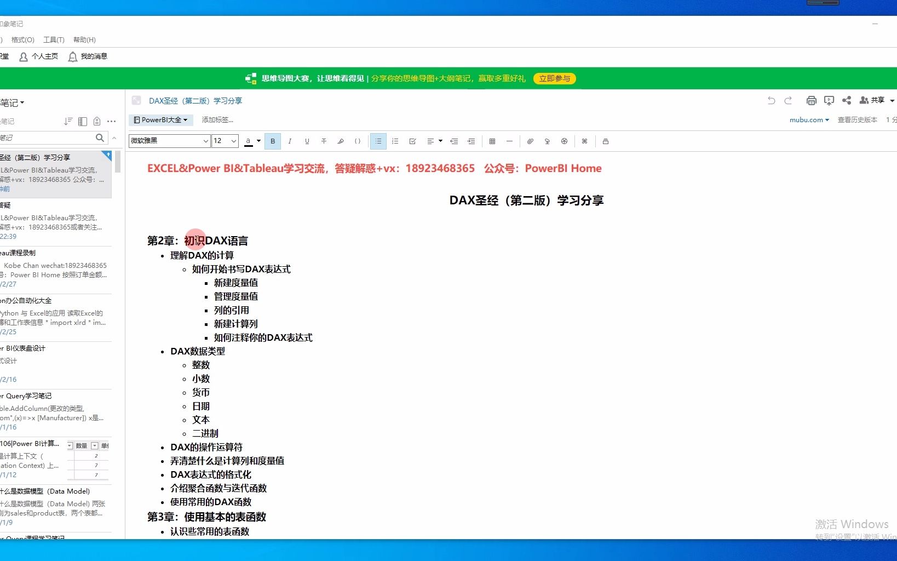897x561 pixels.
Task: Expand the note fullscreen icon beside title
Action: 136,100
